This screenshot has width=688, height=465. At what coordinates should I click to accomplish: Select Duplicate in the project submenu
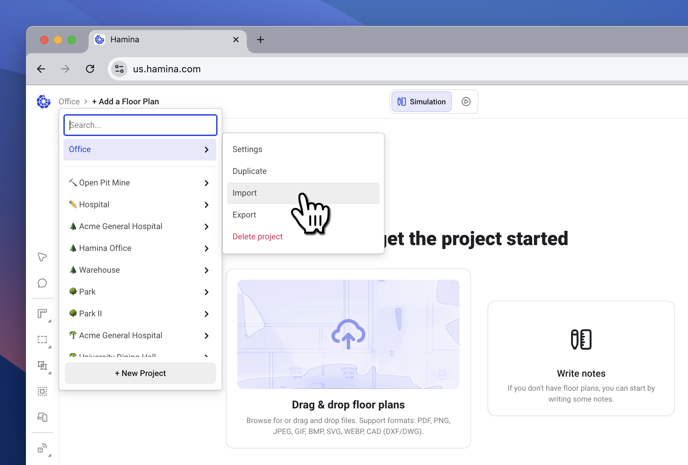[250, 171]
